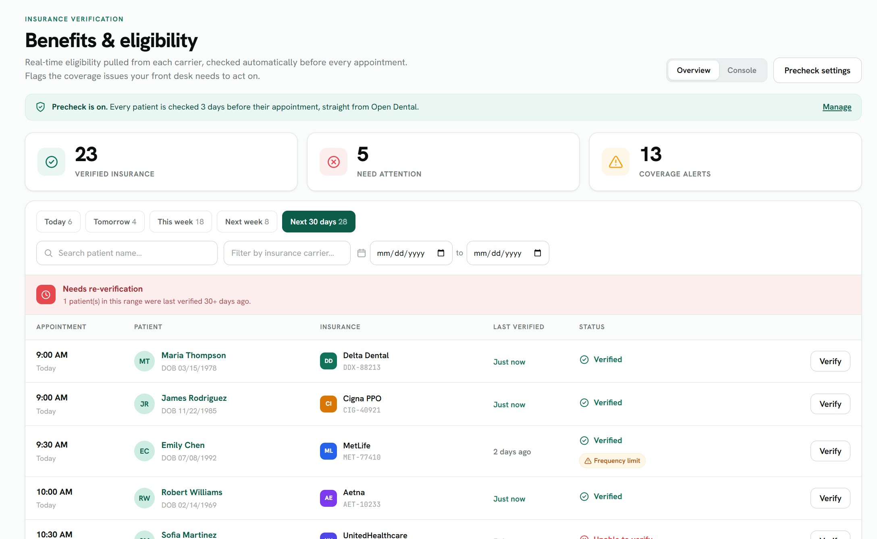Image resolution: width=877 pixels, height=539 pixels.
Task: Select the Next week 8 filter tab
Action: point(247,222)
